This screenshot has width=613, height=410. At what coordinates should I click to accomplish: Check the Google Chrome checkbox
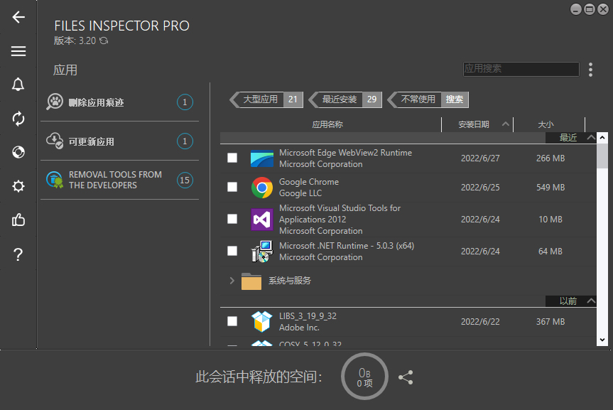(x=232, y=187)
